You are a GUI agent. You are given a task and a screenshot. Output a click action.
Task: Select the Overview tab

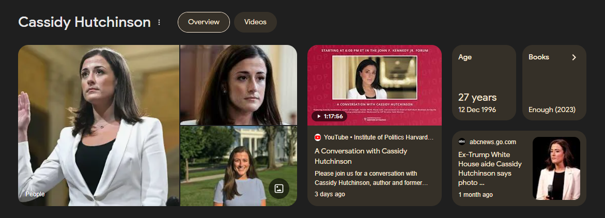click(204, 22)
